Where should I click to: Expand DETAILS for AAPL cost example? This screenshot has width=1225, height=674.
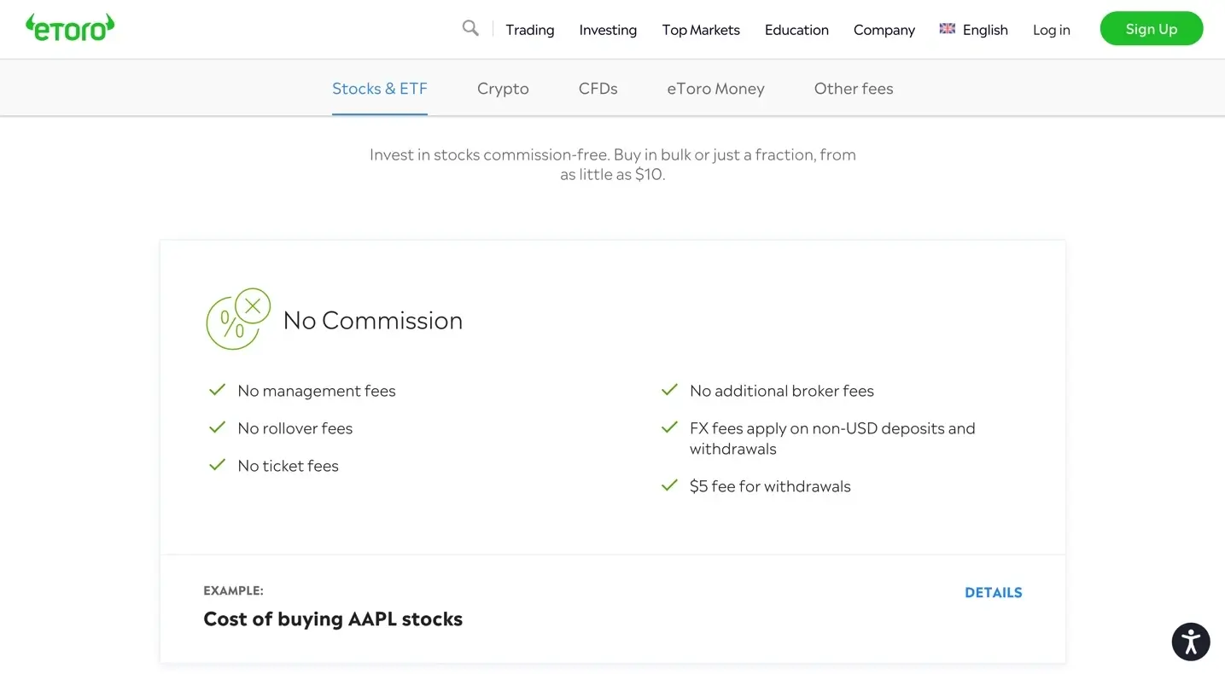coord(993,593)
